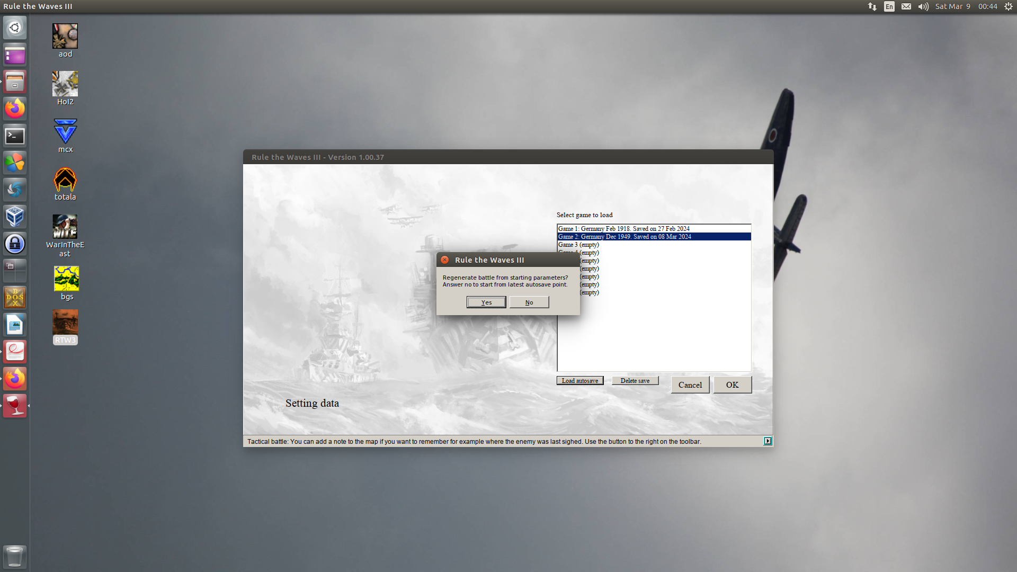Open the red script launcher app
Screen dimensions: 1017x572
click(x=15, y=352)
